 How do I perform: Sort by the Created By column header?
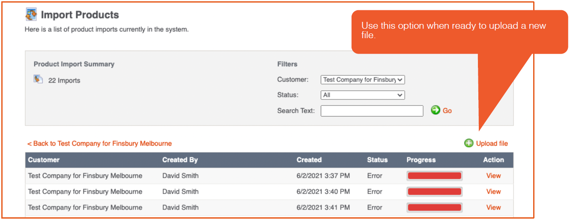pyautogui.click(x=180, y=160)
